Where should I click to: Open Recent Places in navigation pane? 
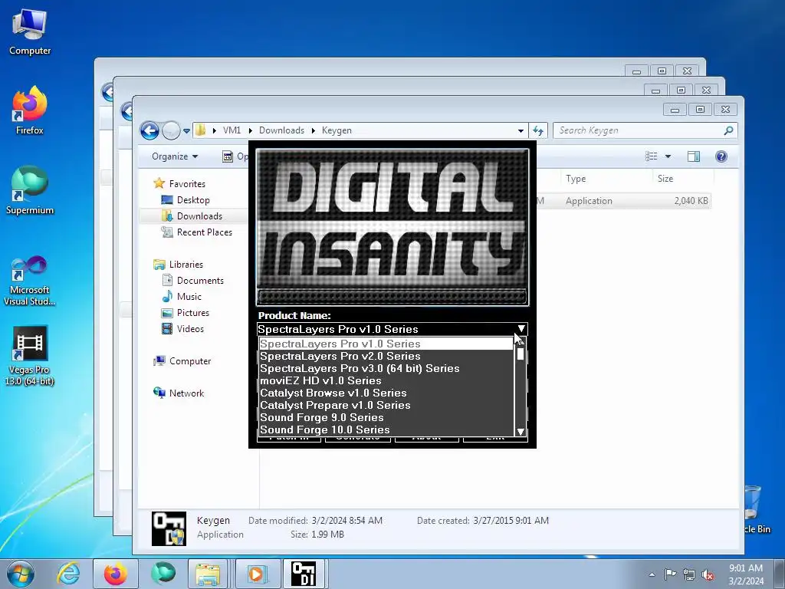click(x=204, y=232)
